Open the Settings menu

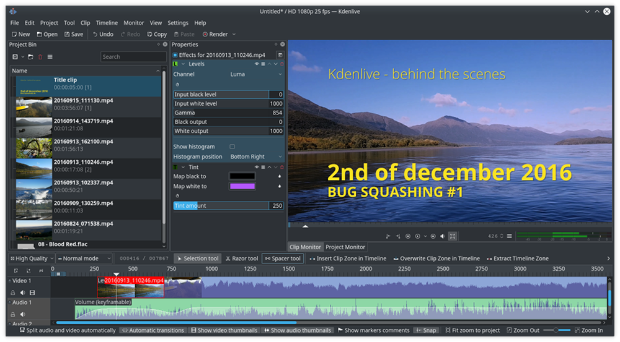tap(178, 23)
